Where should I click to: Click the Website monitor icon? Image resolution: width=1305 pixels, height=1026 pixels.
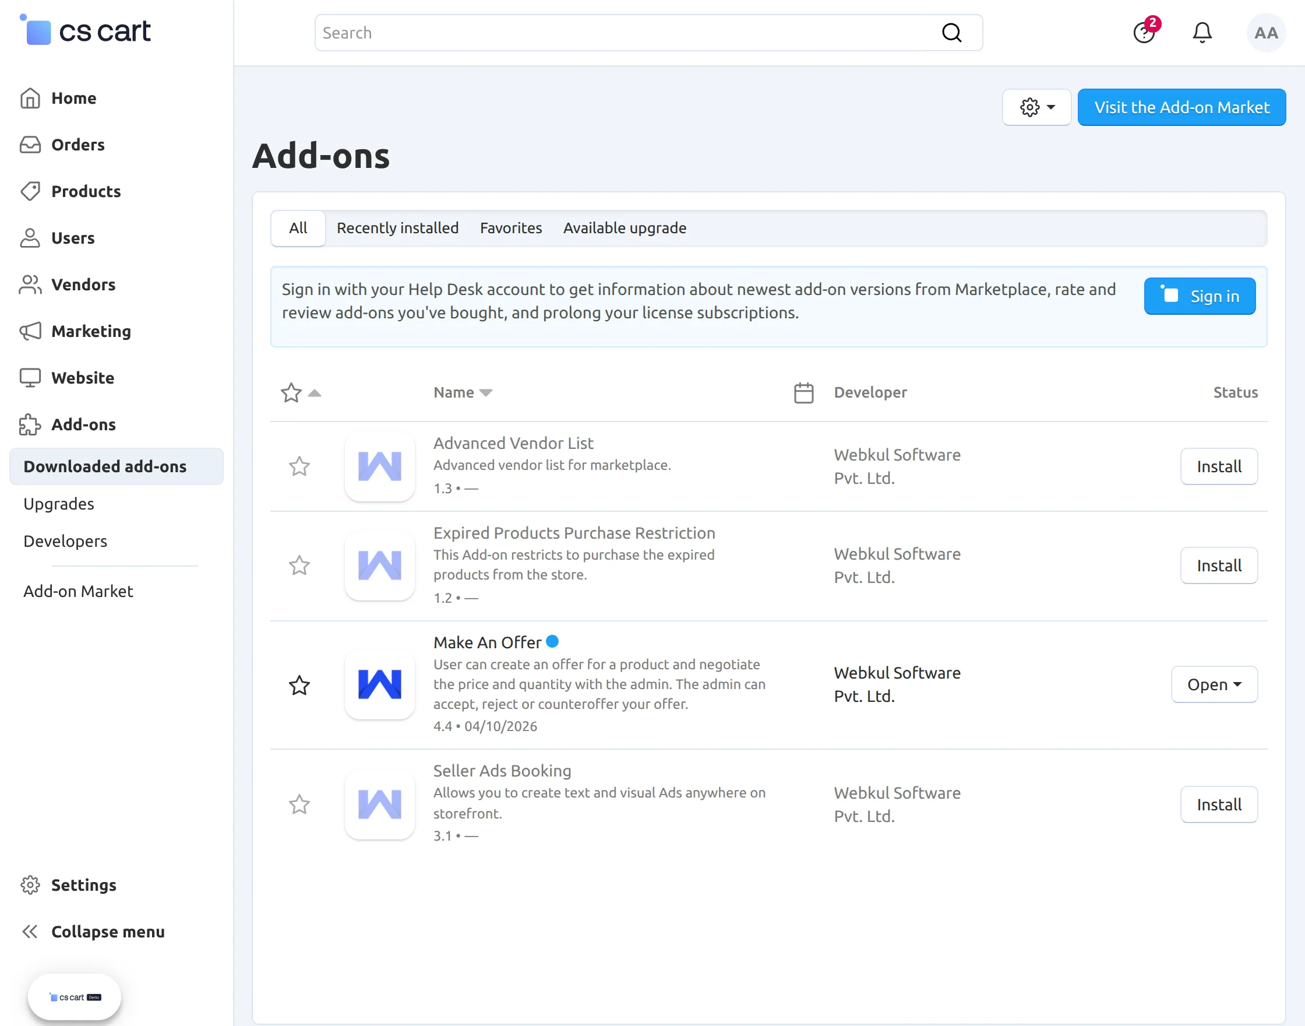click(30, 378)
